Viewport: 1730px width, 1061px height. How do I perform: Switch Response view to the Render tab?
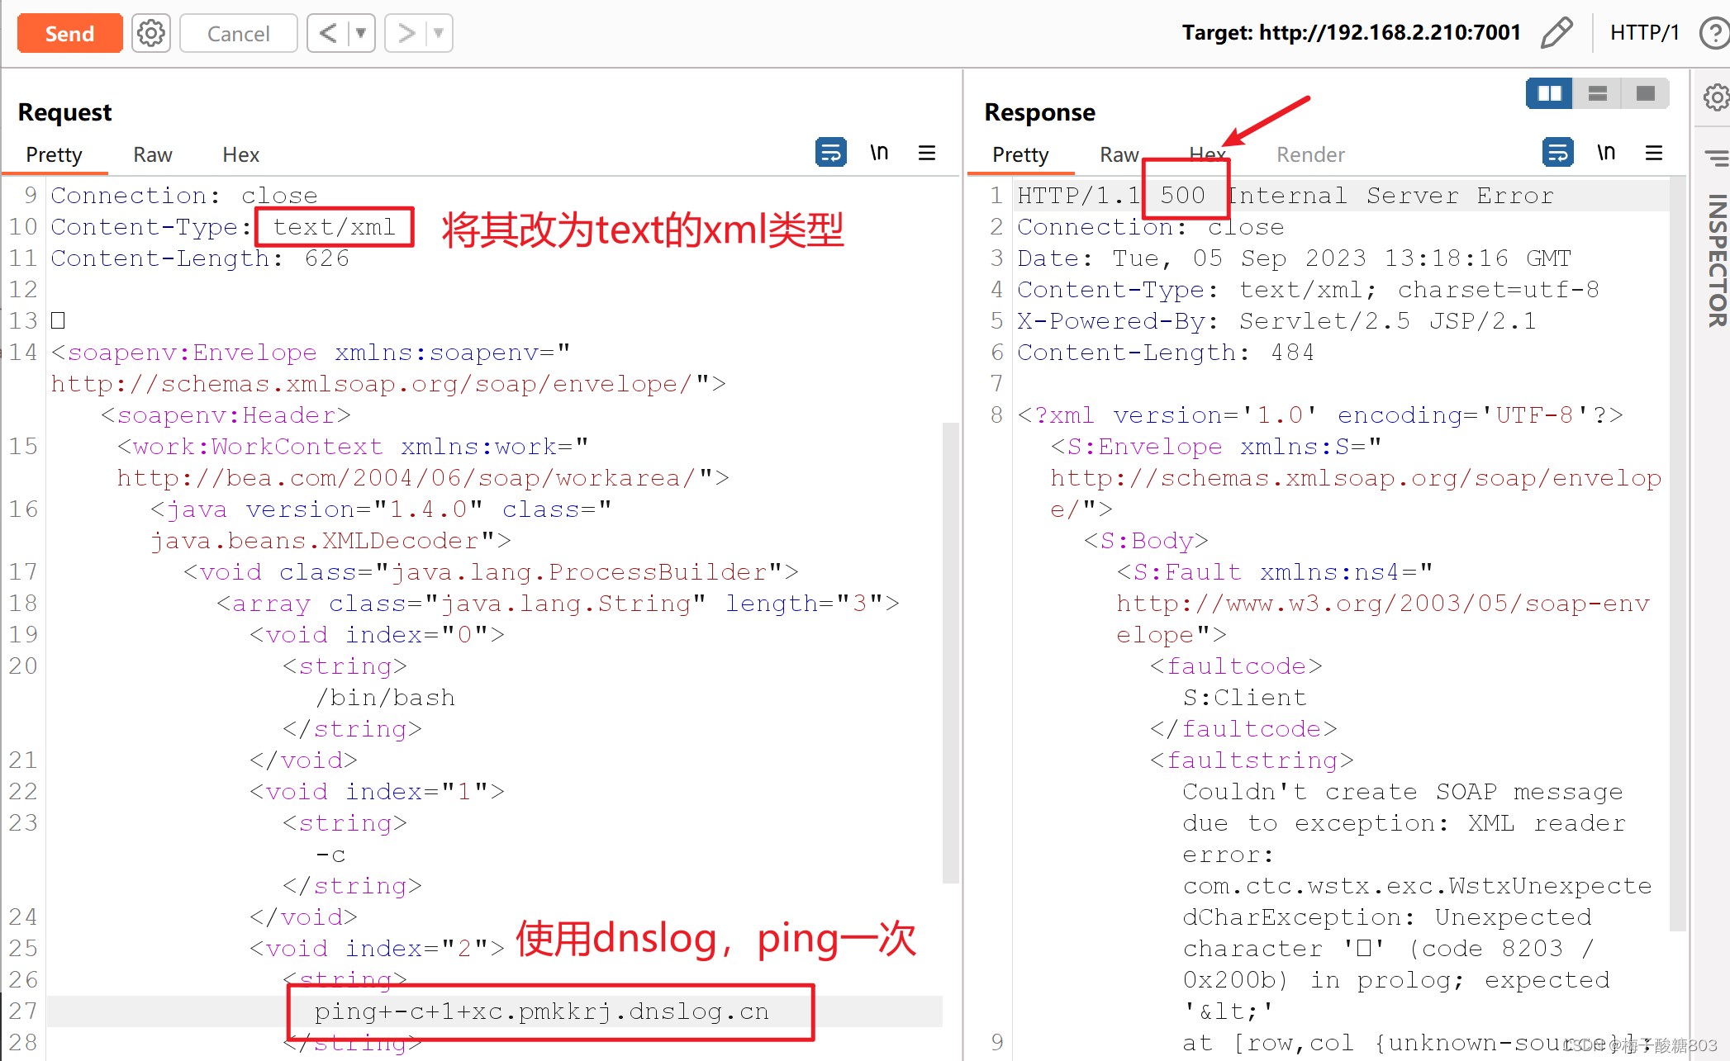click(x=1310, y=154)
